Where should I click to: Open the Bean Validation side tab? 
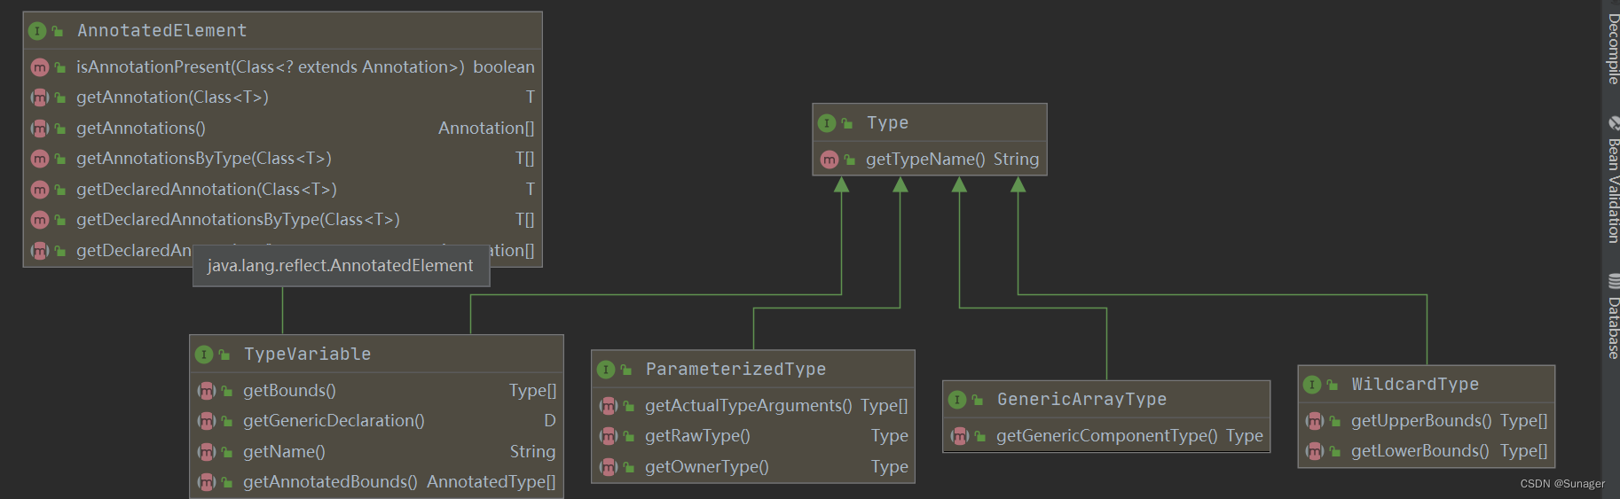tap(1612, 182)
